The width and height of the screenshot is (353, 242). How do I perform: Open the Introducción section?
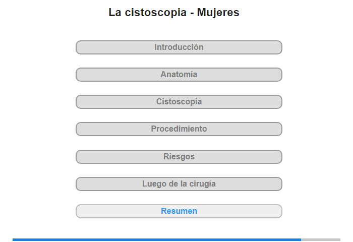179,47
